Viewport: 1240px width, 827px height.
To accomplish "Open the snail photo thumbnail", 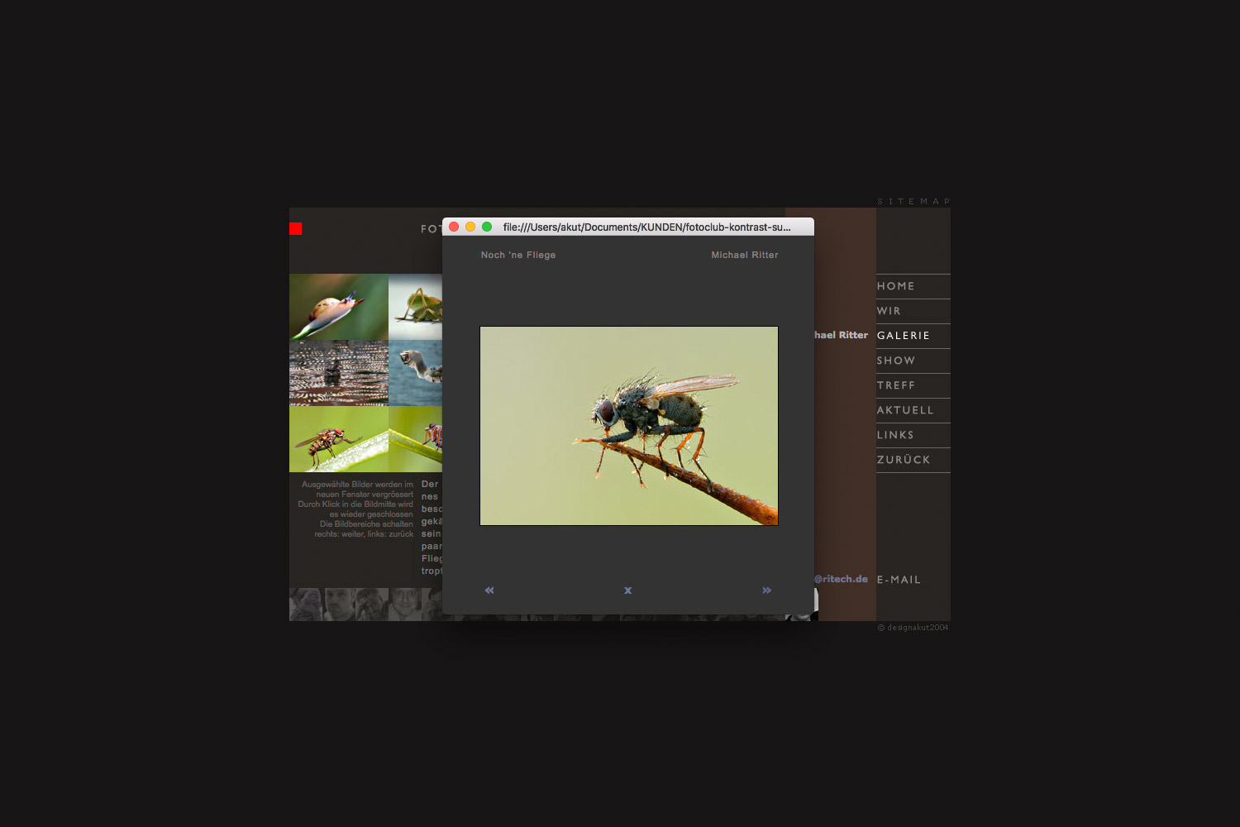I will coord(339,307).
